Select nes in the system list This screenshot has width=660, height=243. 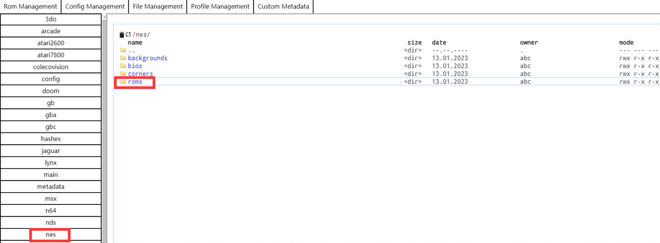tap(50, 235)
